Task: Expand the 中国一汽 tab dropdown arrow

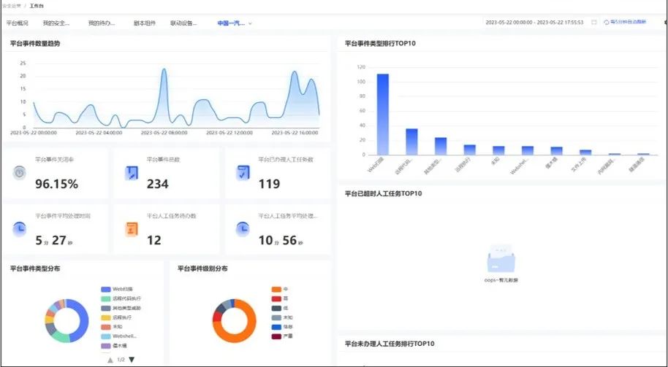Action: [x=251, y=23]
